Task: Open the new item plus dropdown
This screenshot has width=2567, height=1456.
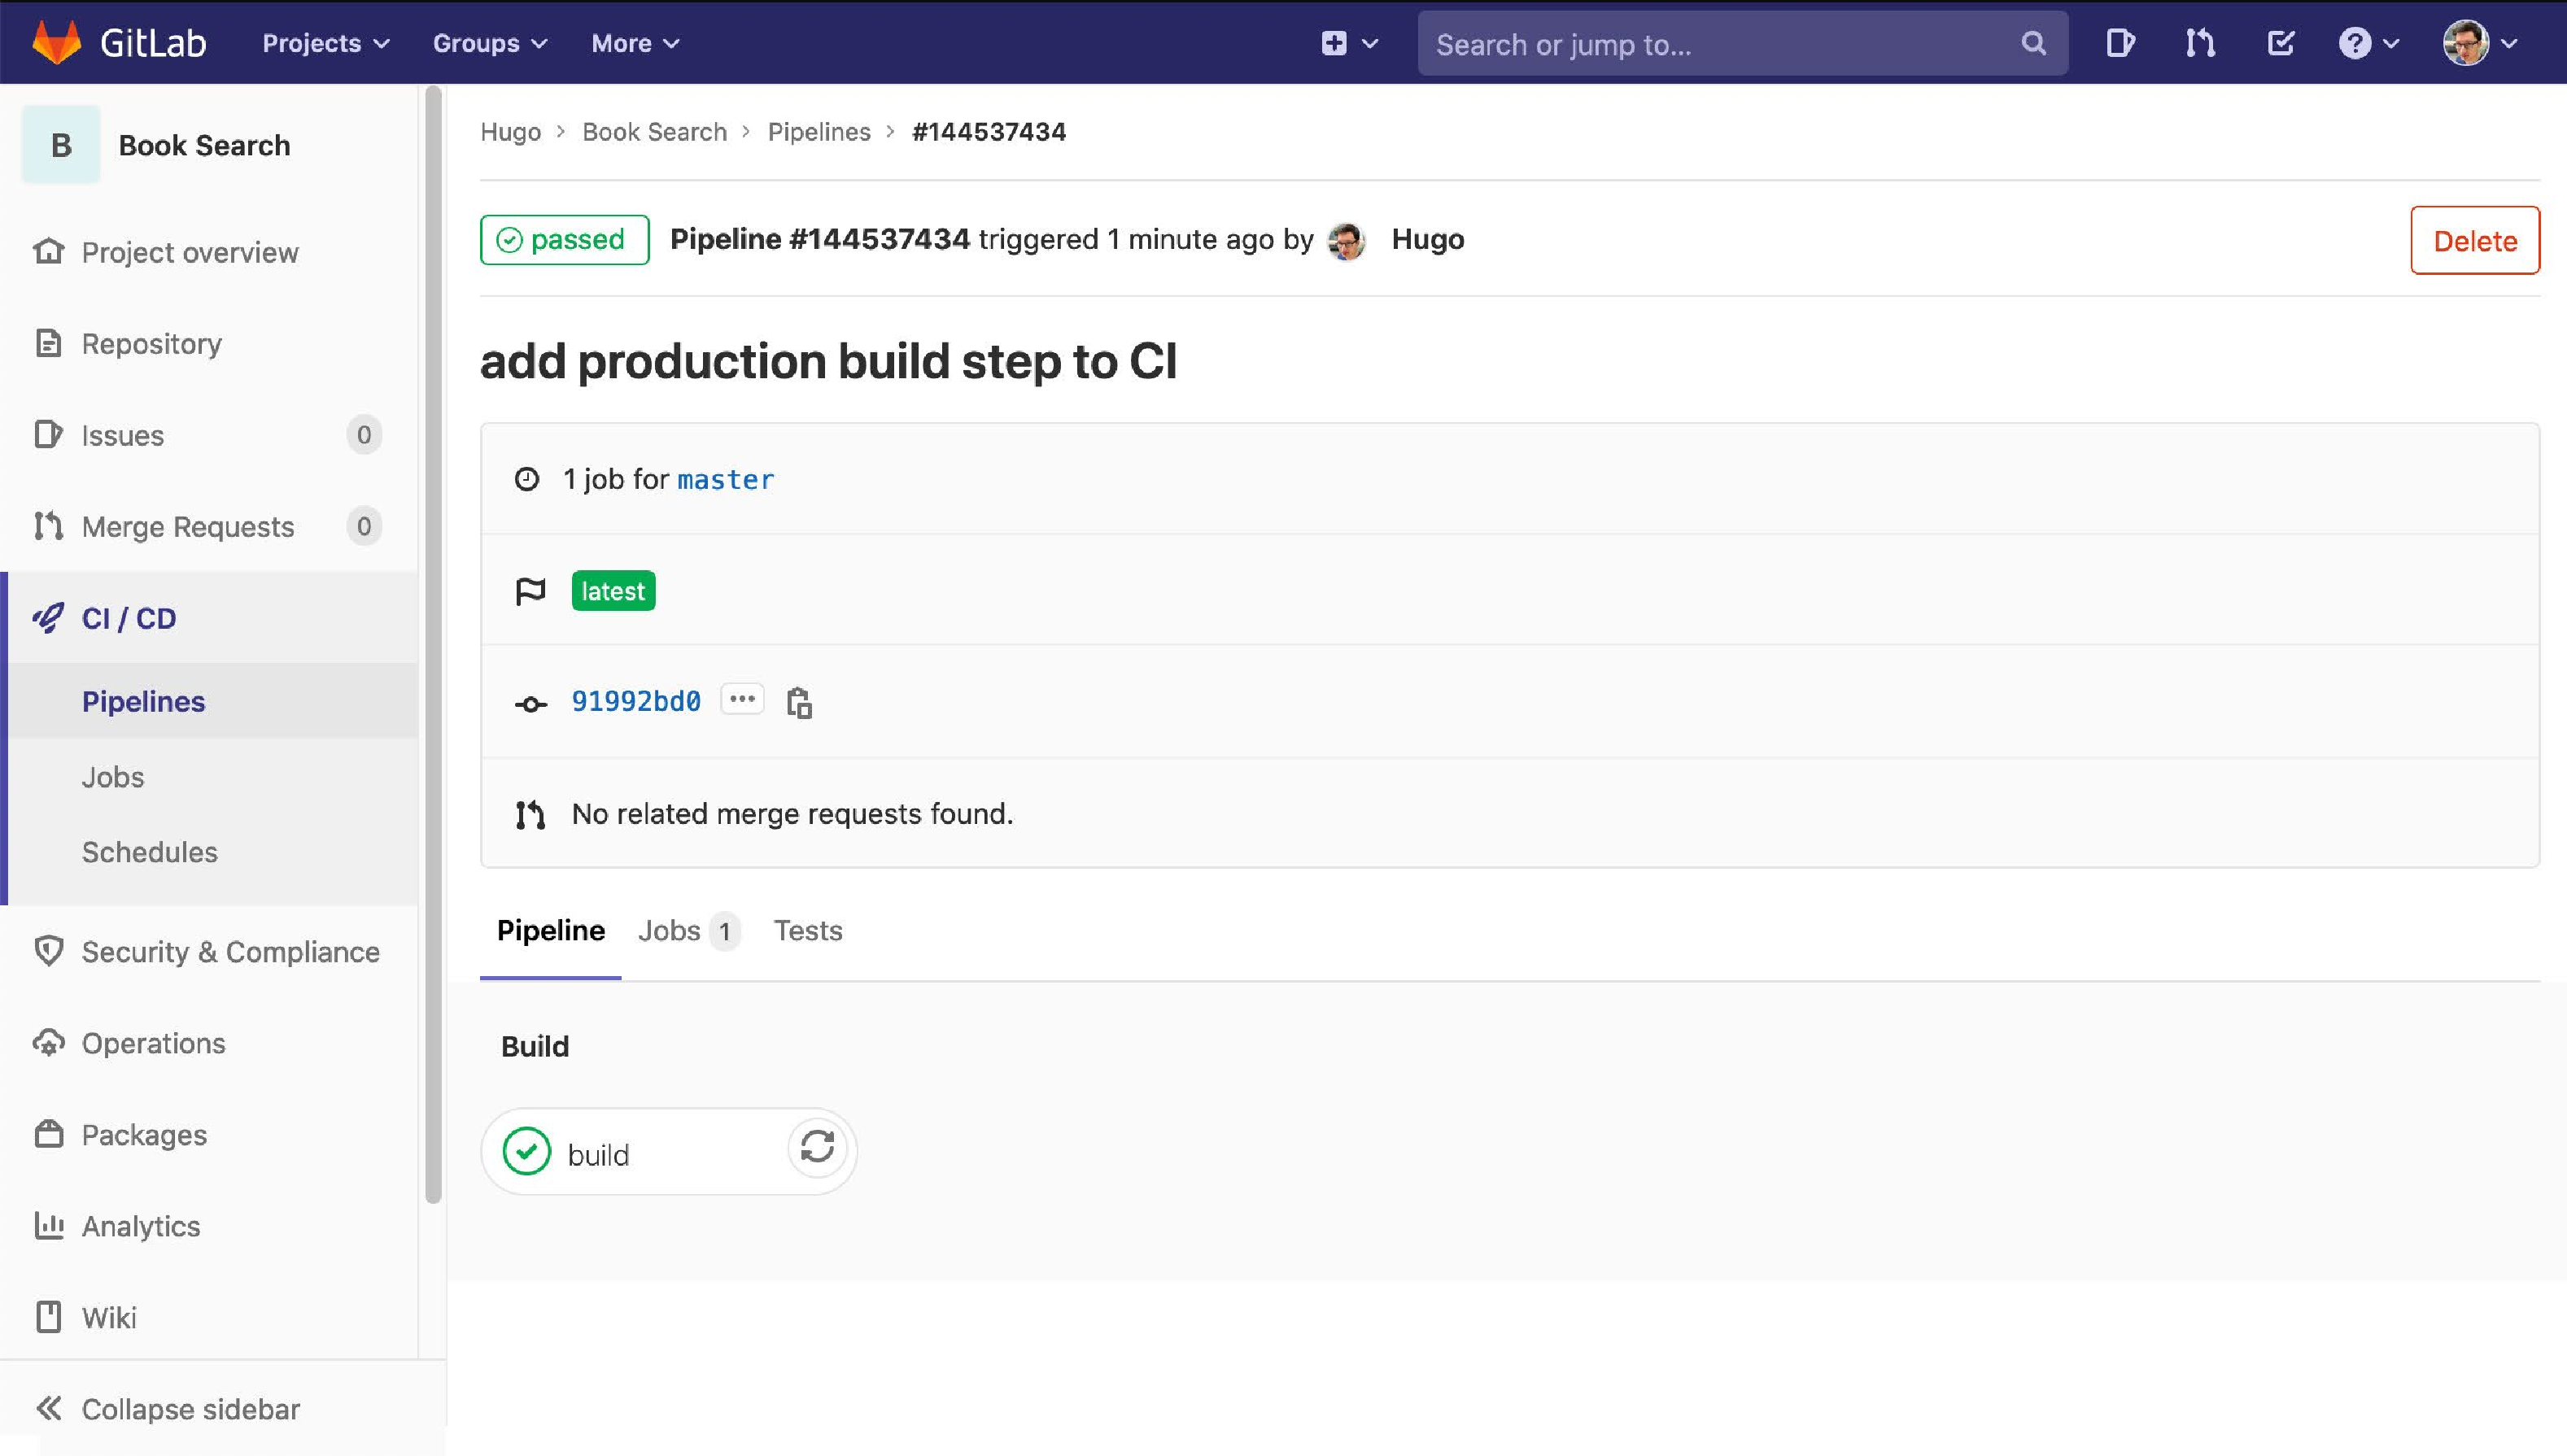Action: pos(1349,43)
